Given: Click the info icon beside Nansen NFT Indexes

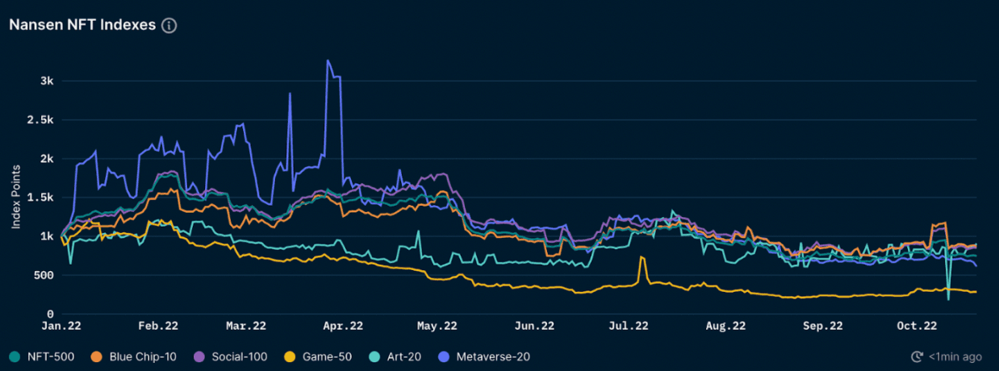Looking at the screenshot, I should (169, 25).
